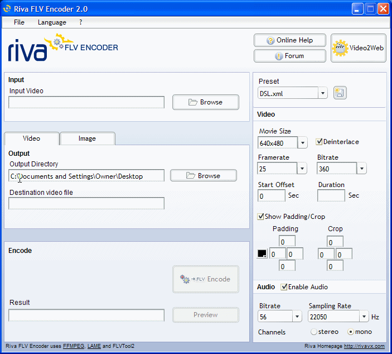Open the Language menu
The width and height of the screenshot is (392, 354).
click(52, 22)
